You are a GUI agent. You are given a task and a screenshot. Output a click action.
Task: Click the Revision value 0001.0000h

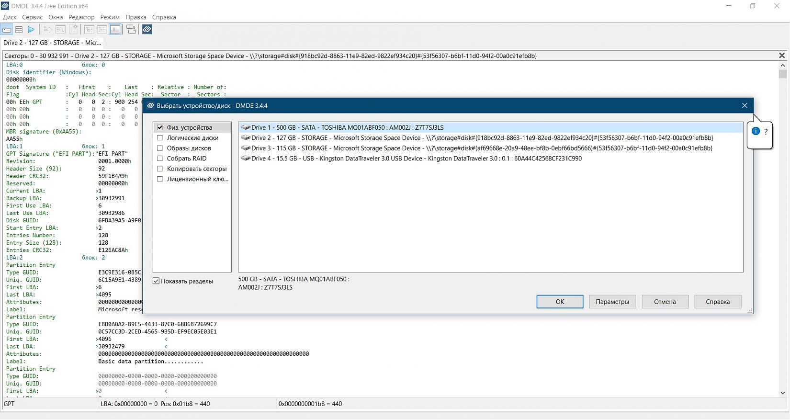114,161
